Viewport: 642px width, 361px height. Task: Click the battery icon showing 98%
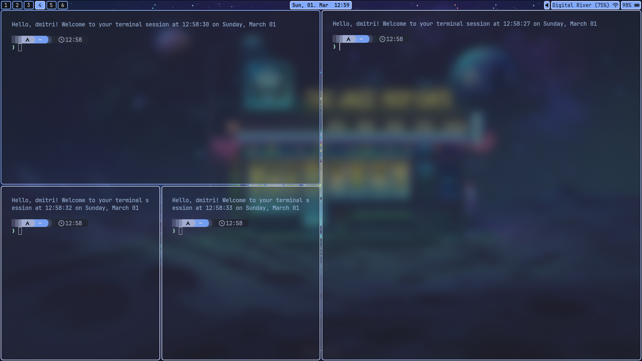click(637, 5)
